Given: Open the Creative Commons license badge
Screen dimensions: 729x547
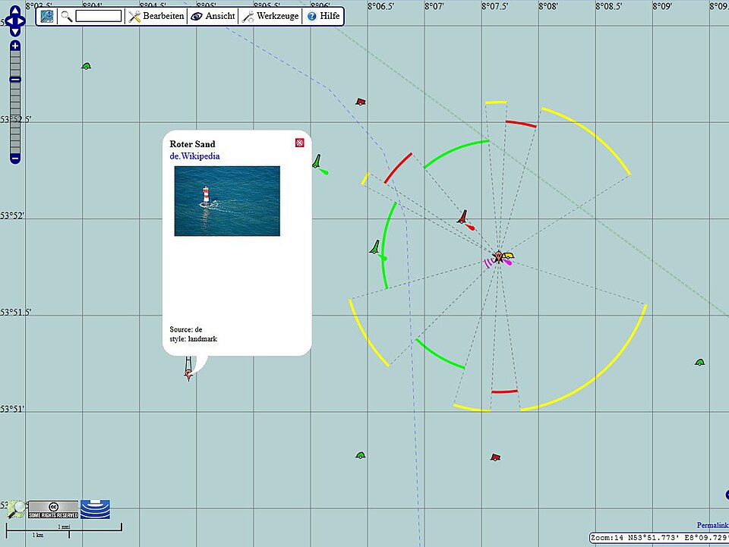Looking at the screenshot, I should click(53, 508).
